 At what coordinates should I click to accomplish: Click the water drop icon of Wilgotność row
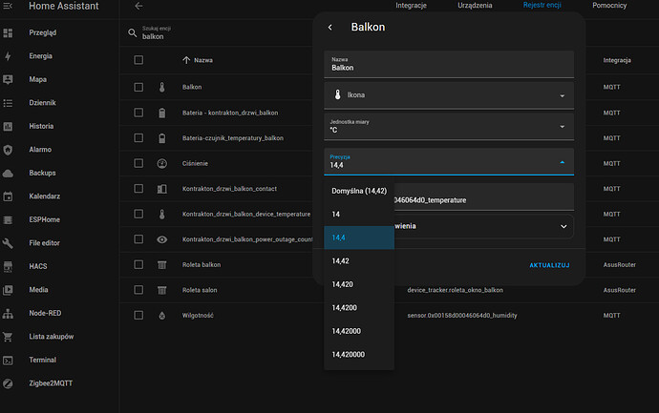[161, 316]
